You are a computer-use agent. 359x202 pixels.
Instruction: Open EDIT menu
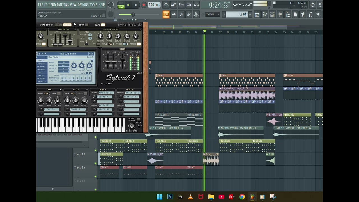click(47, 5)
